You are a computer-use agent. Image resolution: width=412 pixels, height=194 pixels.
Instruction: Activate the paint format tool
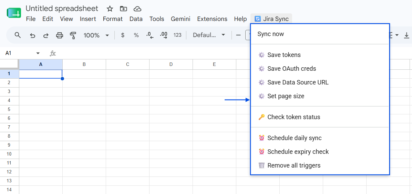pos(73,35)
